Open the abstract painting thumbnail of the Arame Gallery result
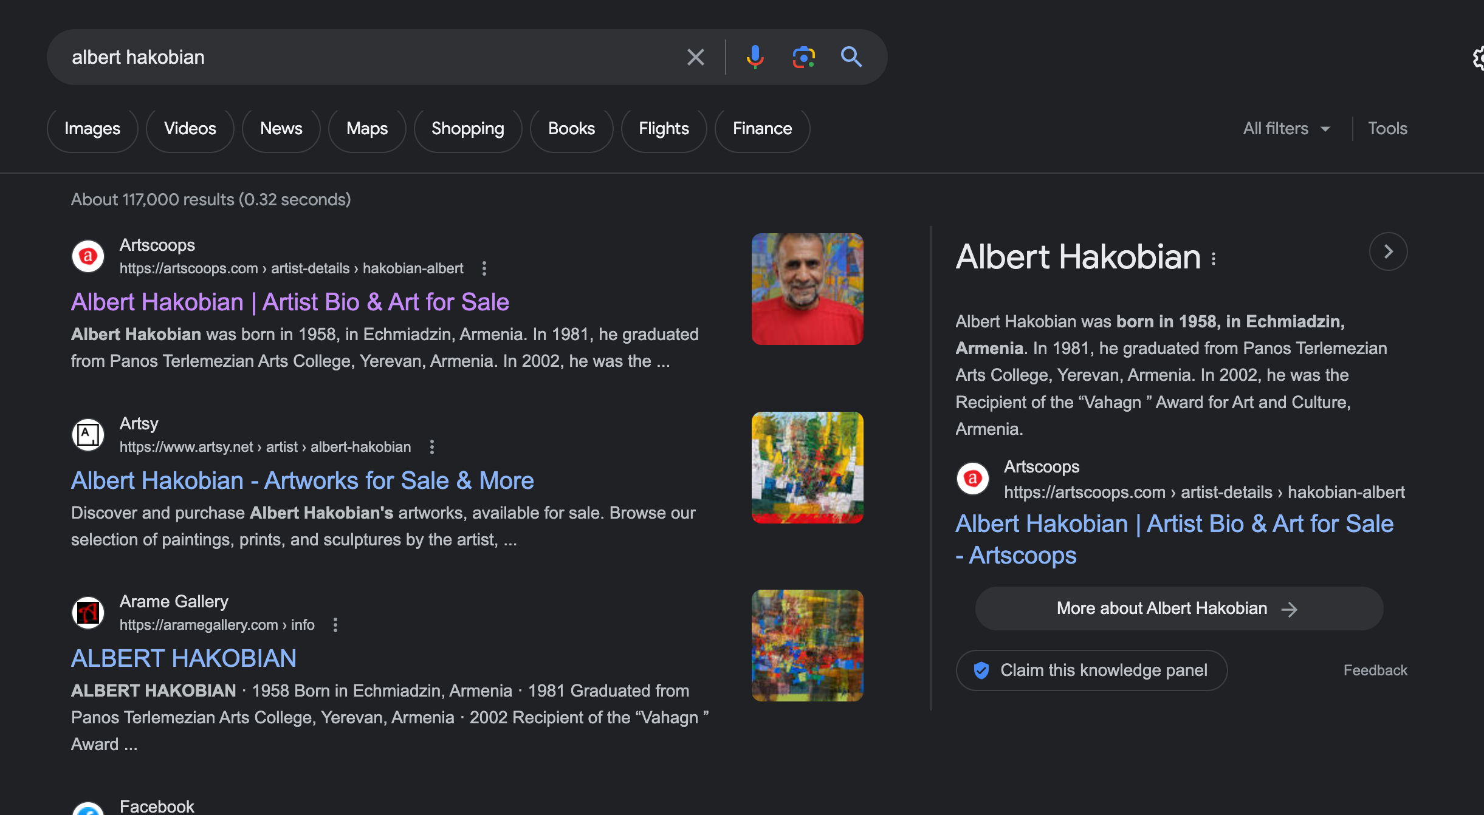 click(807, 646)
